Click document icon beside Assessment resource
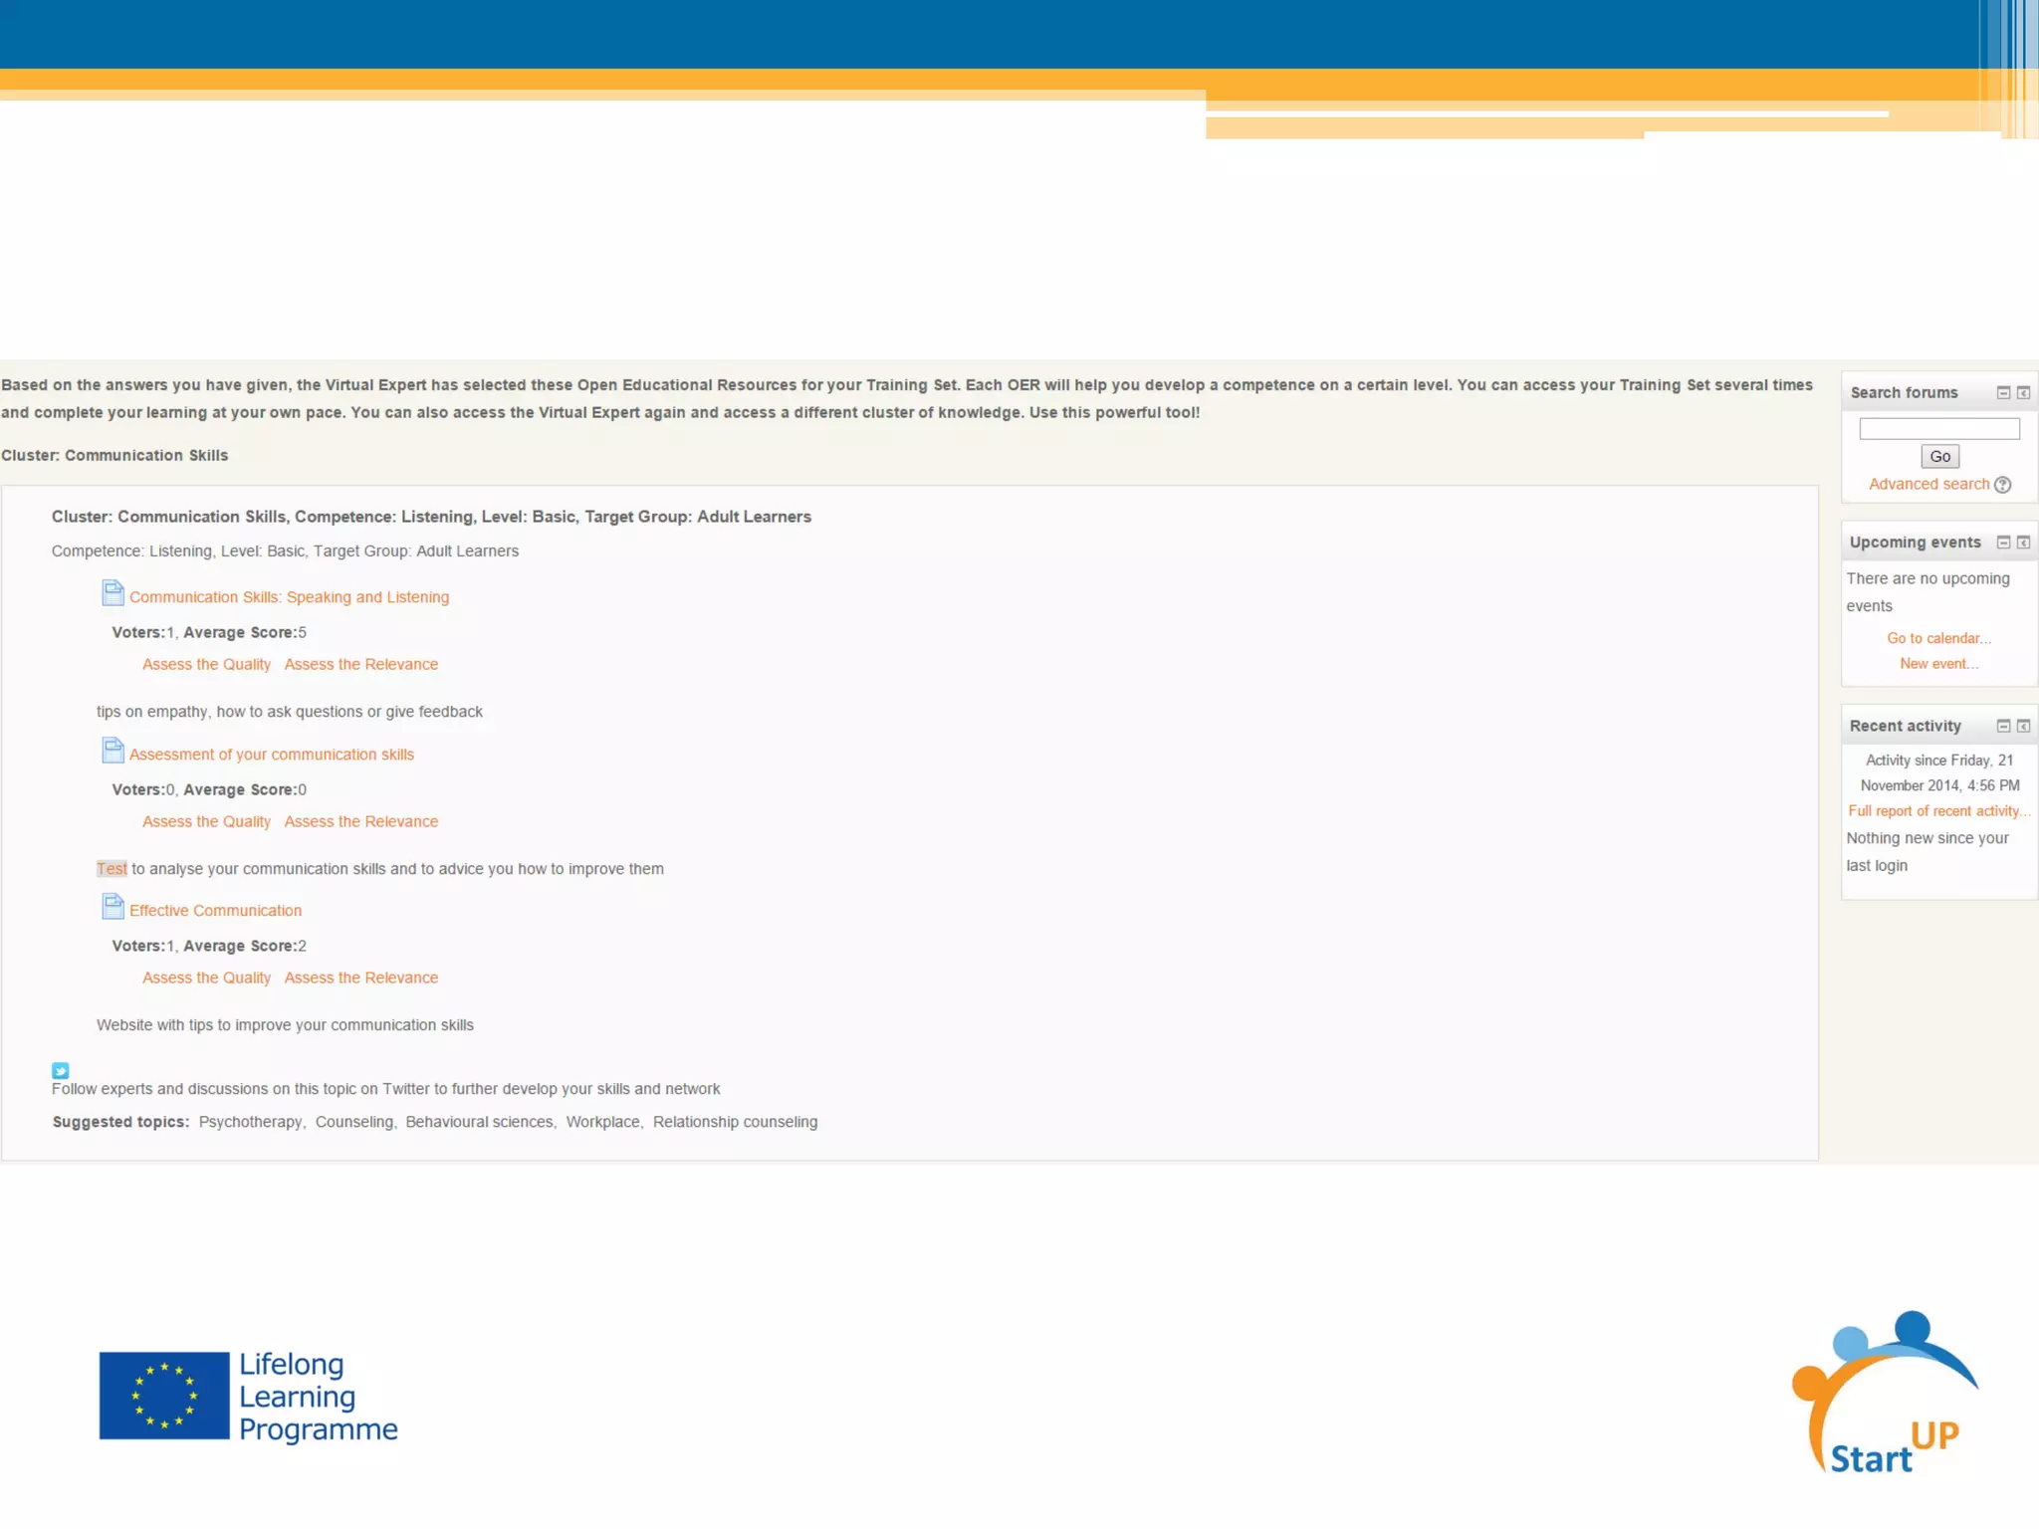Screen dimensions: 2039x1529 113,751
